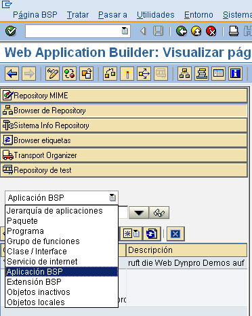Click 'ruft die Web Dynpro Demos auf' cell
The image size is (252, 316).
(186, 263)
